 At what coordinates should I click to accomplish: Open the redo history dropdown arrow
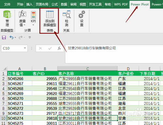pos(24,37)
